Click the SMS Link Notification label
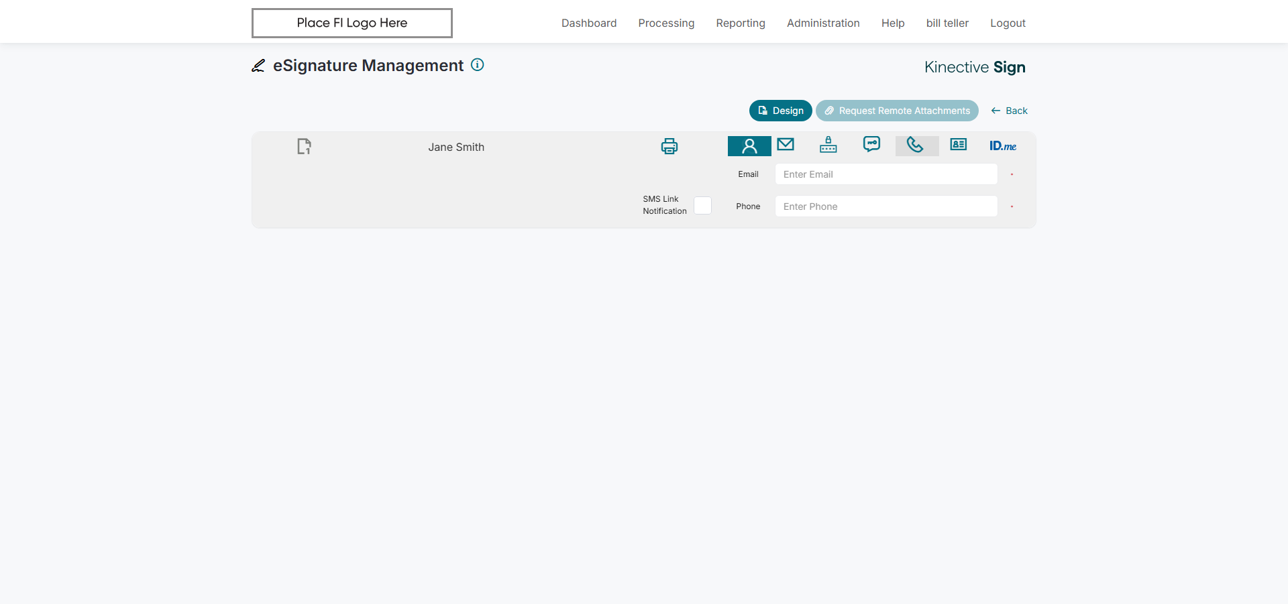 [664, 205]
